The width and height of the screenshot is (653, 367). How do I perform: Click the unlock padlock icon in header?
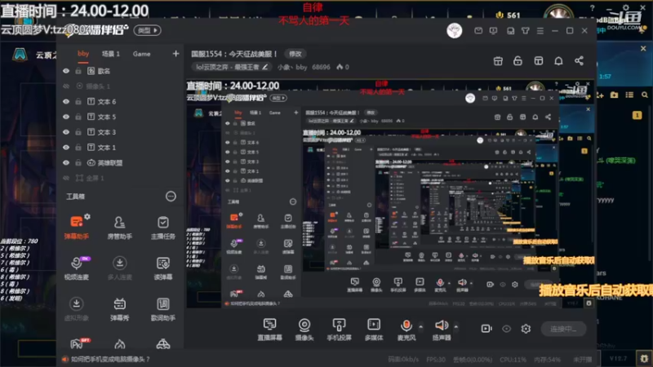click(x=518, y=60)
